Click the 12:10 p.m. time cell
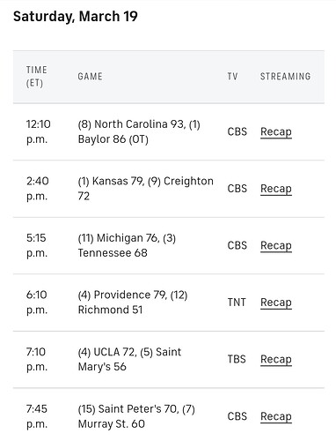 39,131
